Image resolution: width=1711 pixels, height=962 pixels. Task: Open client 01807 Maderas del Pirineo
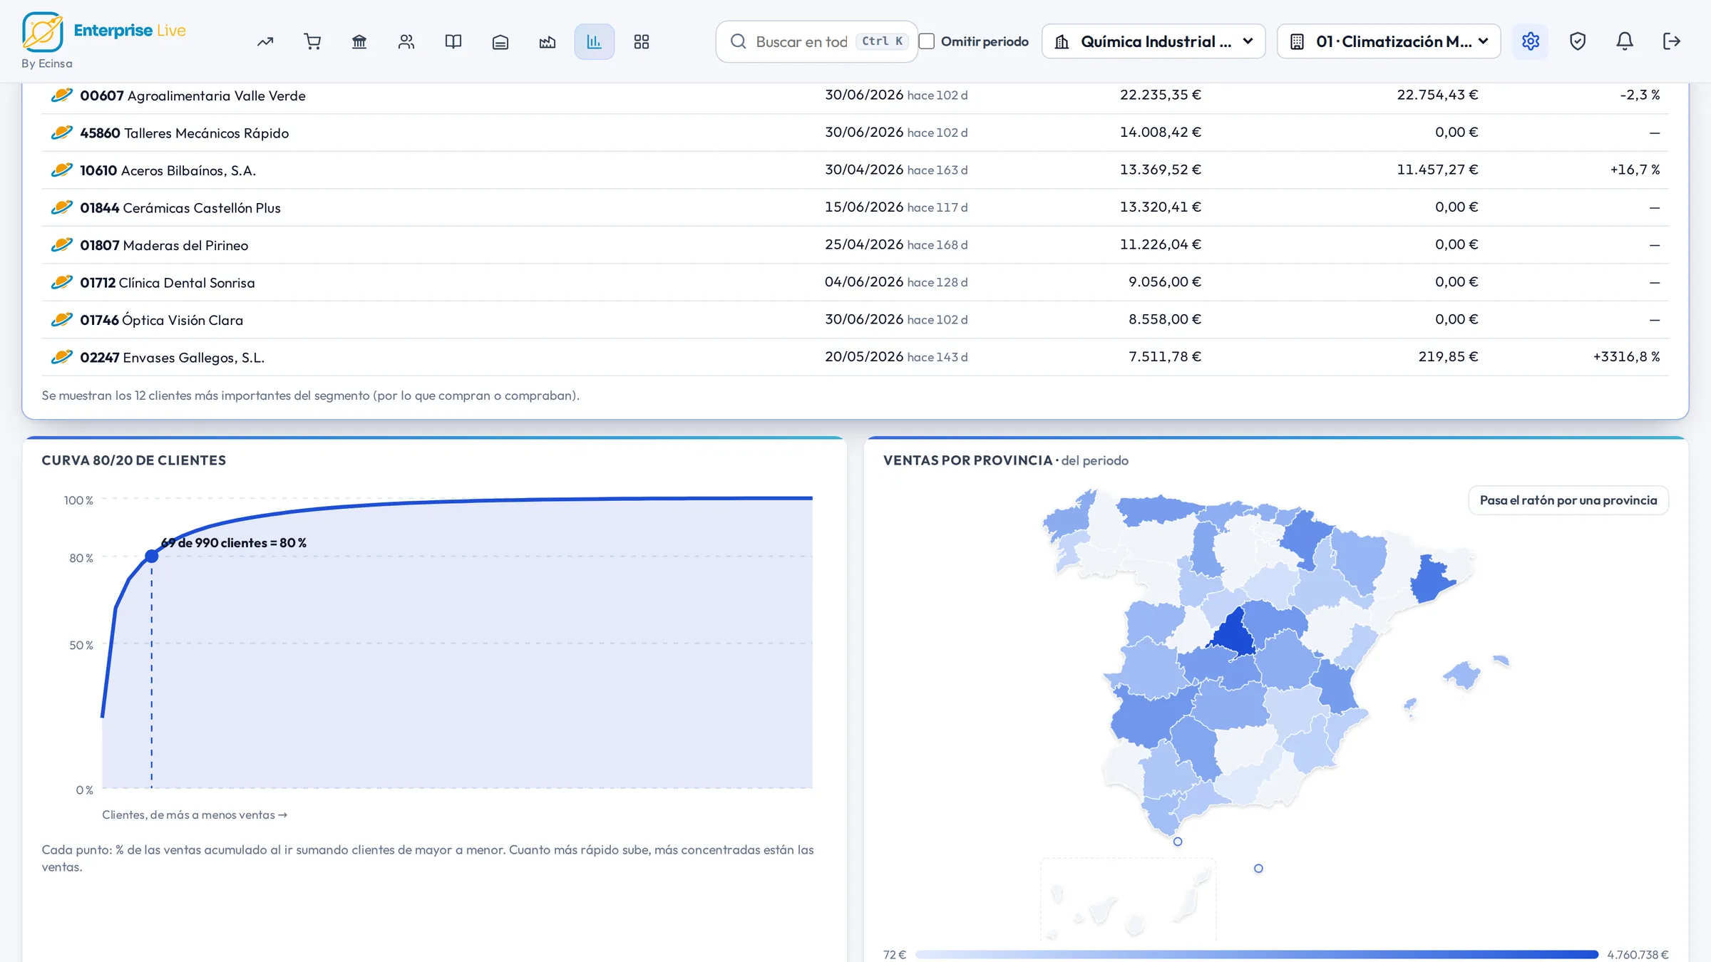coord(164,245)
